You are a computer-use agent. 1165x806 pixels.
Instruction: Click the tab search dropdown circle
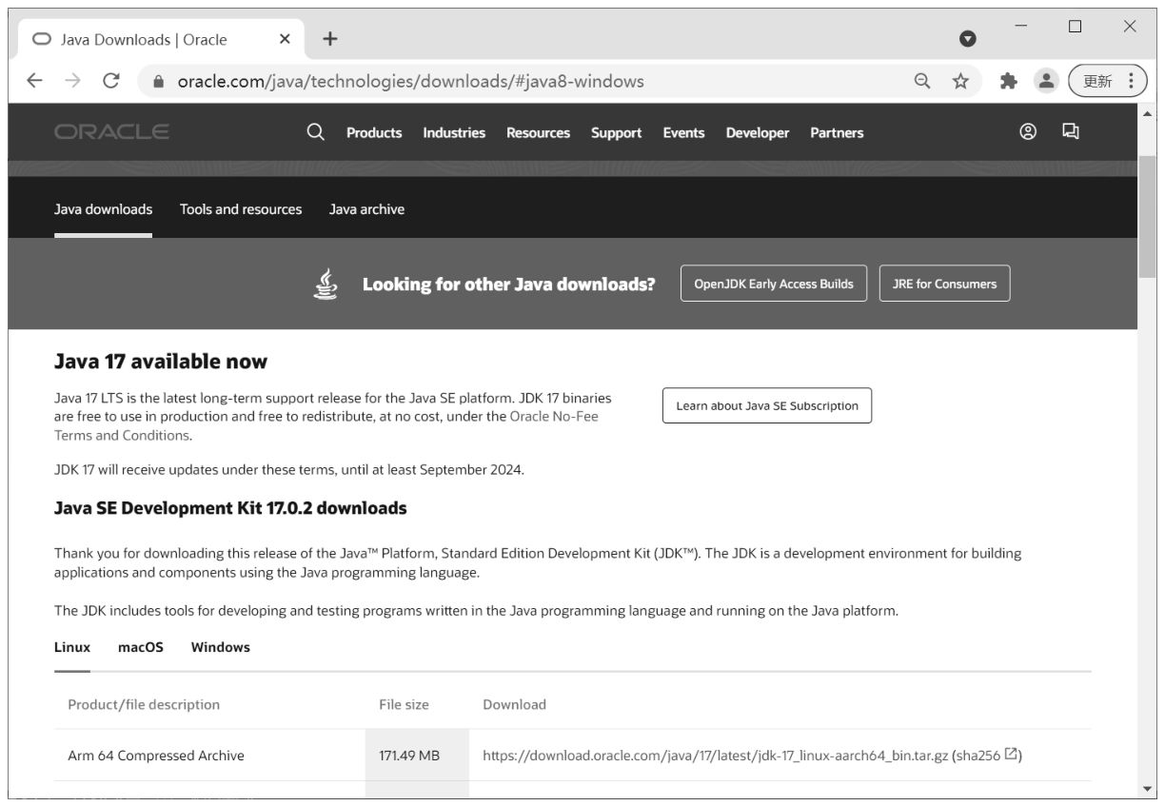pos(968,39)
